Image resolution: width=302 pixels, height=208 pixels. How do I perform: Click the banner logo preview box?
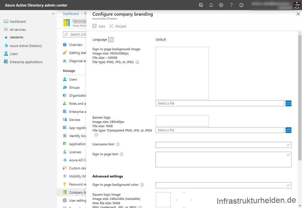point(182,121)
